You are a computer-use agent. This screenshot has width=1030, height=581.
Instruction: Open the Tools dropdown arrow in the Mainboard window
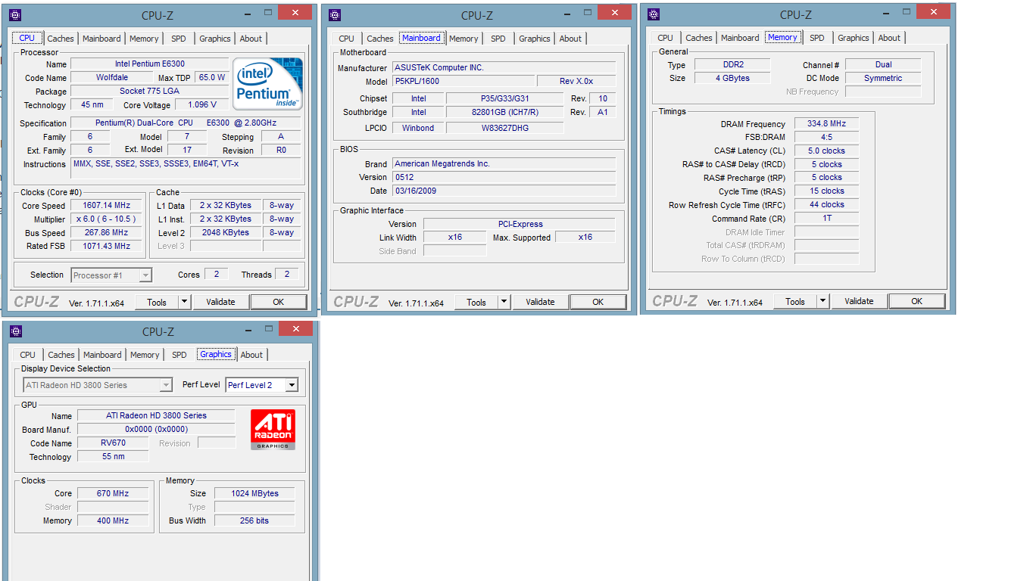click(504, 302)
